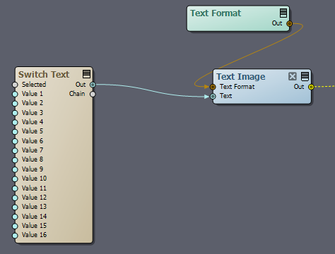Click the Chain output port
Screen dimensions: 335x254
93,94
